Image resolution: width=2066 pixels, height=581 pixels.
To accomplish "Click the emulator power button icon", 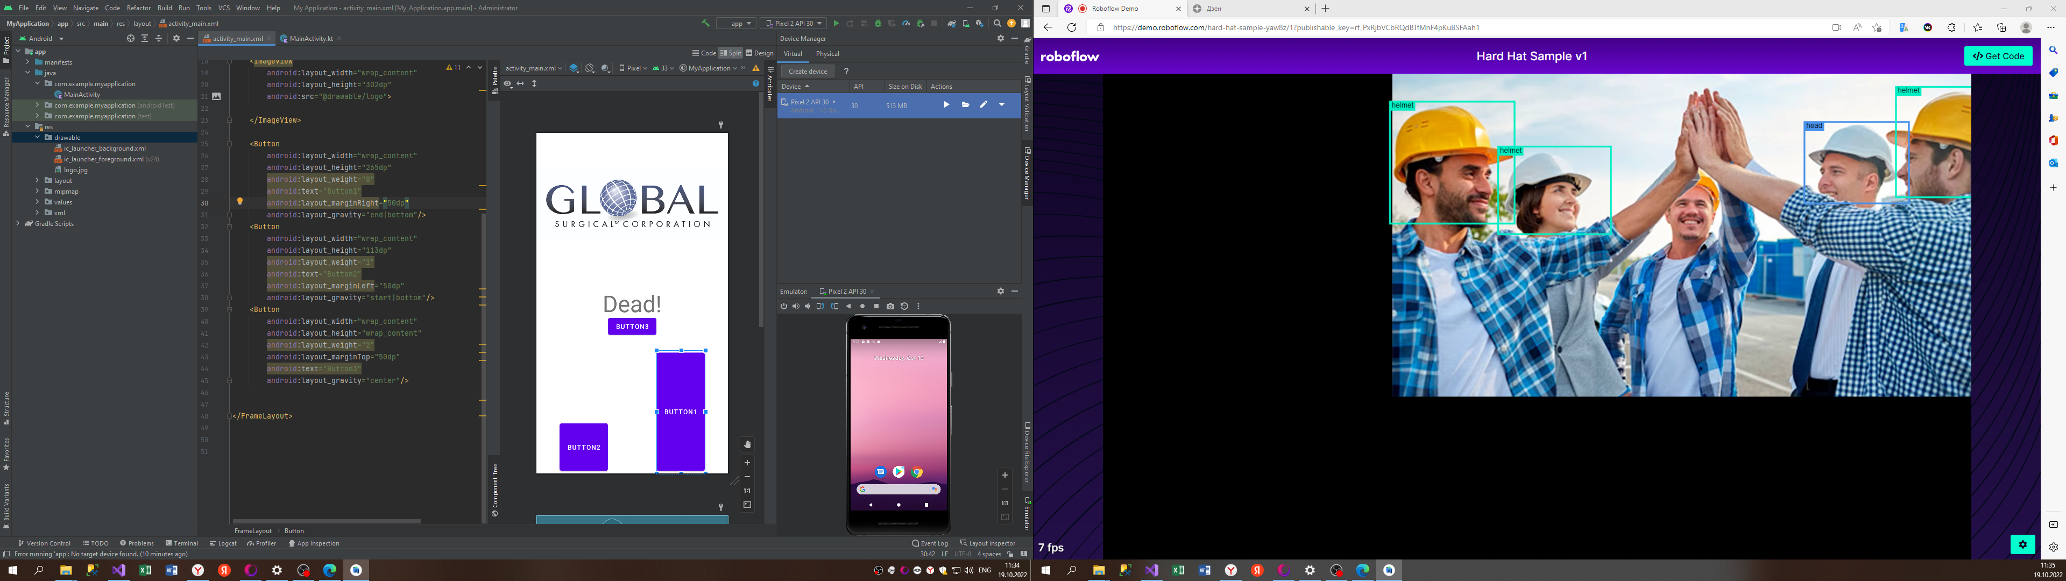I will 784,307.
